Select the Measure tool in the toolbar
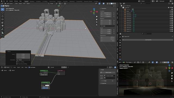The image size is (174, 98). pos(2,33)
